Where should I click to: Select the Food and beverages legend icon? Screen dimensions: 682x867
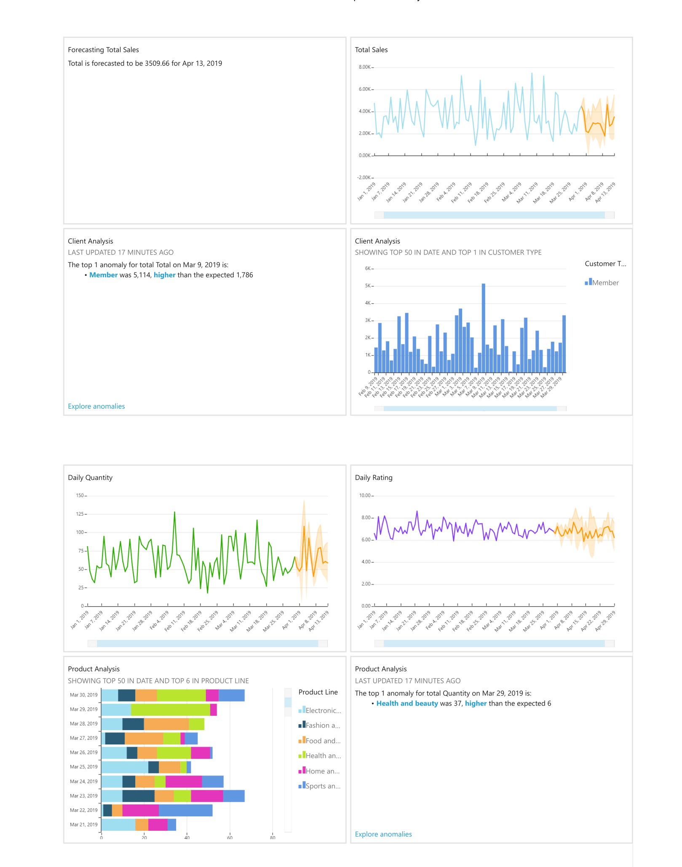tap(302, 741)
